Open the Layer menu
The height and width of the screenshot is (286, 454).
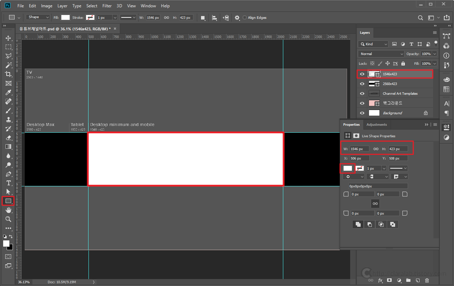tap(62, 6)
